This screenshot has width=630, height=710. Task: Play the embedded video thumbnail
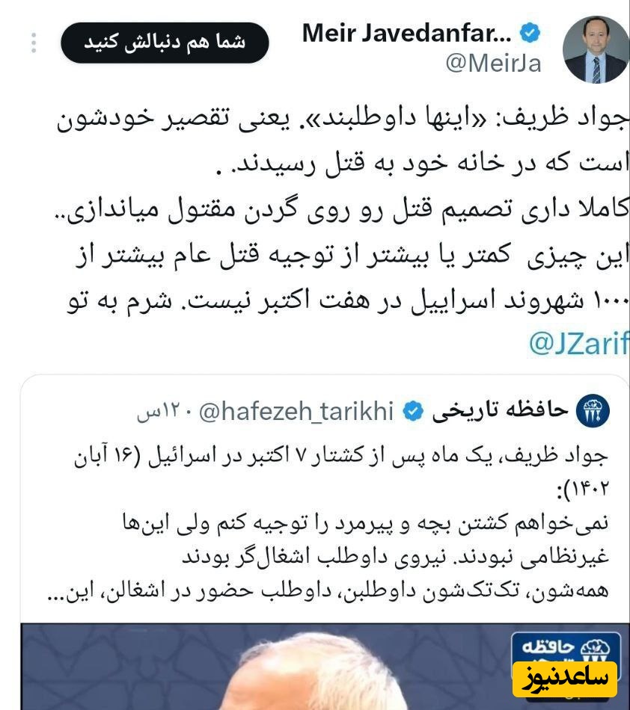(x=316, y=667)
